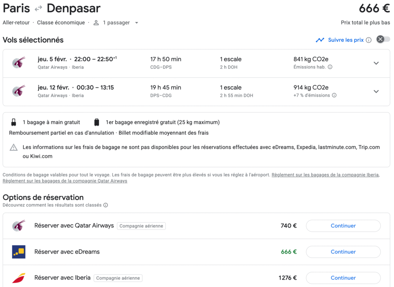Click the '1276 €' price
394x287 pixels.
coord(287,278)
